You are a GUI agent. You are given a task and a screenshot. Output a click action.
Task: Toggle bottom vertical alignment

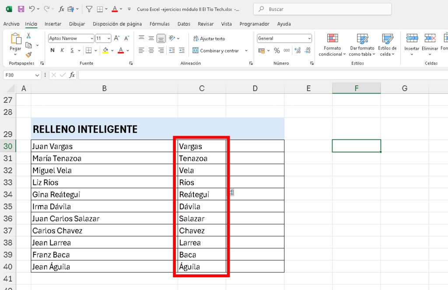pyautogui.click(x=161, y=38)
